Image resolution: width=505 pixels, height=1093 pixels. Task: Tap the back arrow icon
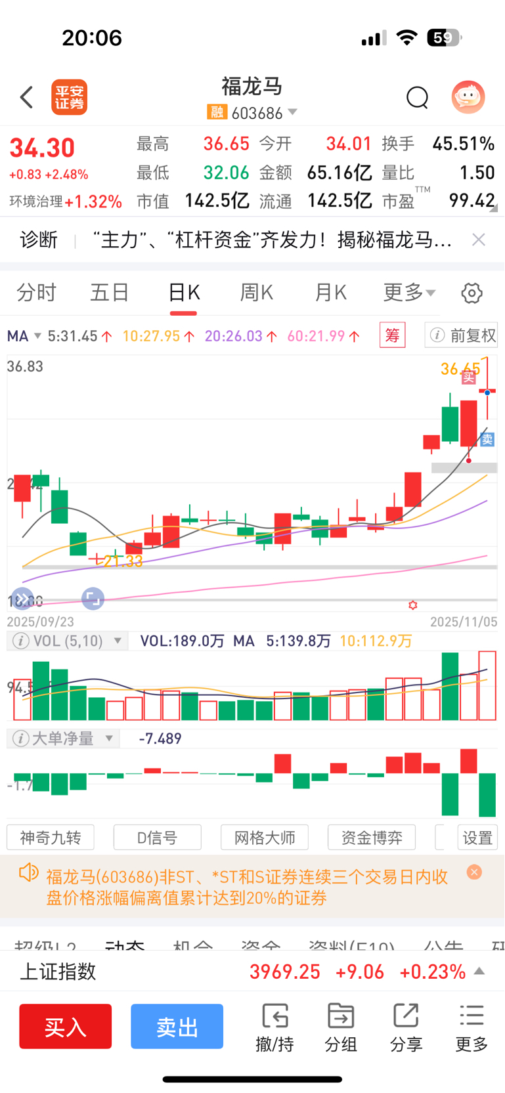[26, 97]
